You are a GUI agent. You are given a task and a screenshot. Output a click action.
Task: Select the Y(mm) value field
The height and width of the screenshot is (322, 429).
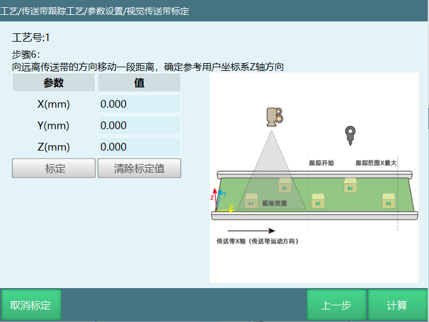[x=139, y=126]
